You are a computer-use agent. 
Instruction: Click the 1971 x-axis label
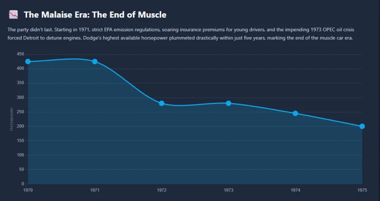click(95, 191)
